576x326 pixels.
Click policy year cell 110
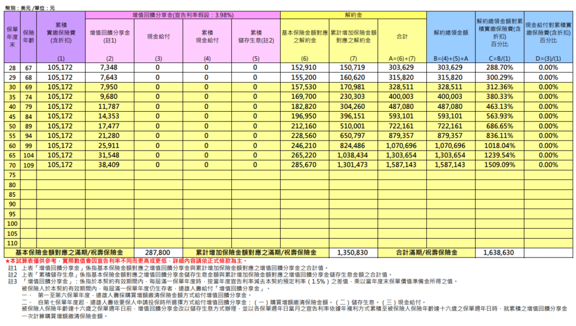(x=12, y=243)
